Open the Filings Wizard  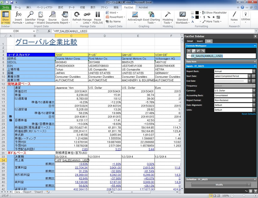(41, 18)
